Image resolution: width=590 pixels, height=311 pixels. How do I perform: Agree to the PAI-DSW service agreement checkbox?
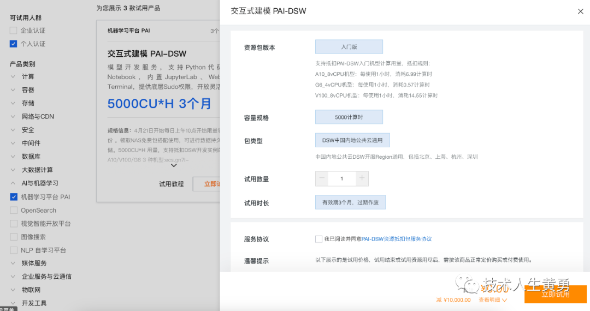[318, 239]
